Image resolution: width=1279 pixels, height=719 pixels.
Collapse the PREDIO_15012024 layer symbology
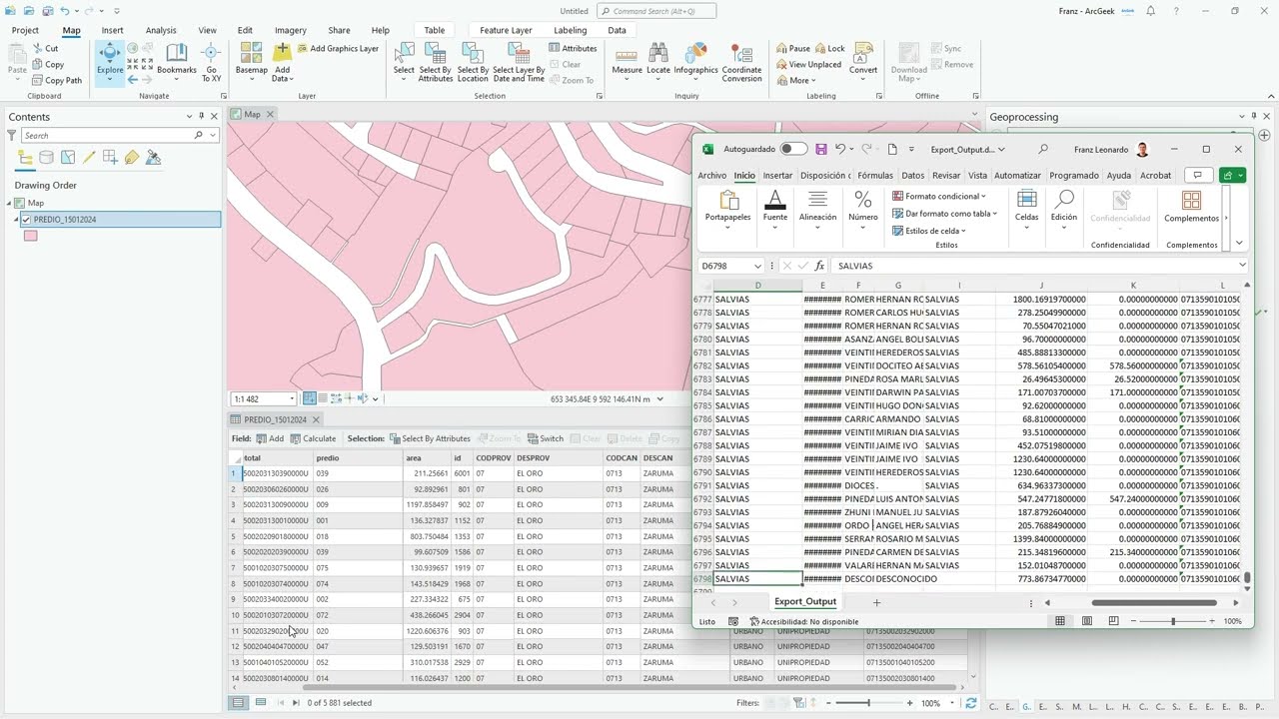(x=17, y=220)
